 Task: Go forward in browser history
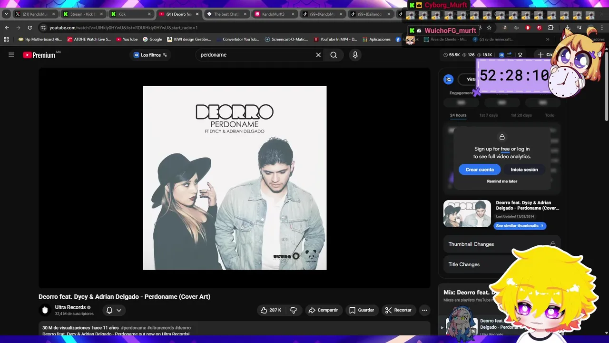[18, 28]
